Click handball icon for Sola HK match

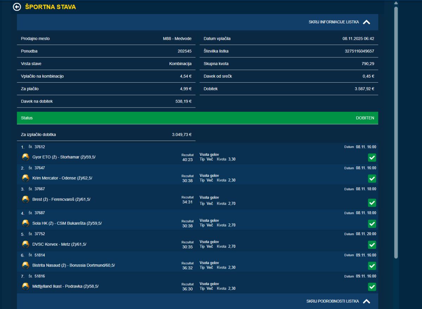point(26,223)
